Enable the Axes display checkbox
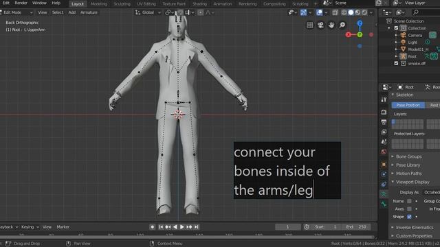The width and height of the screenshot is (440, 247). click(x=410, y=209)
